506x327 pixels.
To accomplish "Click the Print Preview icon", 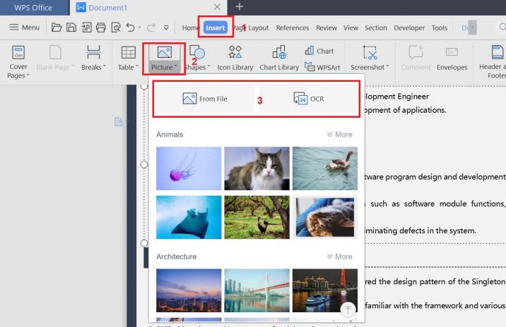I will [x=116, y=27].
